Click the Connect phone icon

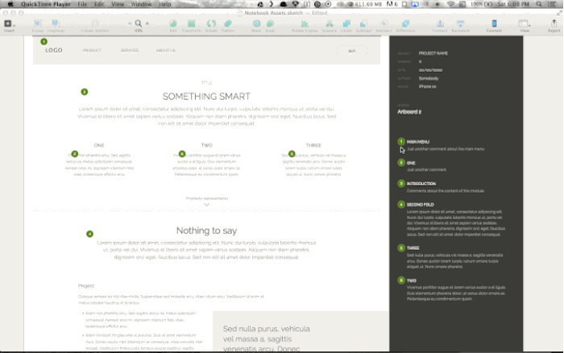pos(494,23)
